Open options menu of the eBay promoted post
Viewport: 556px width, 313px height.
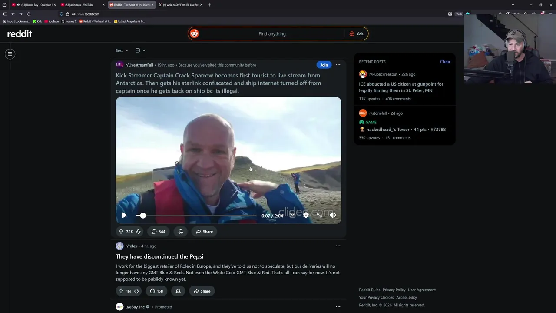click(338, 307)
